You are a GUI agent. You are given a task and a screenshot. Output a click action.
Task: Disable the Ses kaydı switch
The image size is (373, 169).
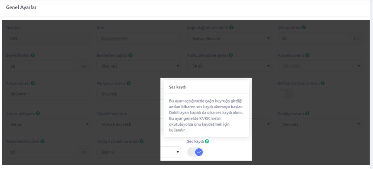[195, 152]
